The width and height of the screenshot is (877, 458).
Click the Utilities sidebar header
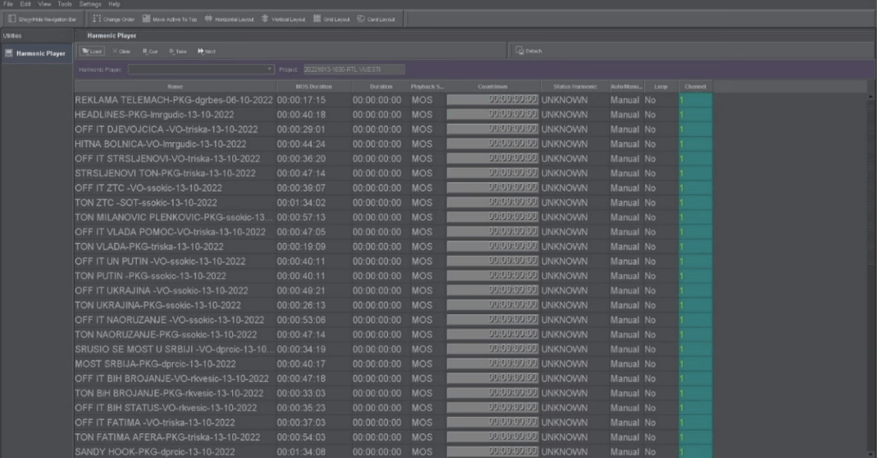click(36, 36)
